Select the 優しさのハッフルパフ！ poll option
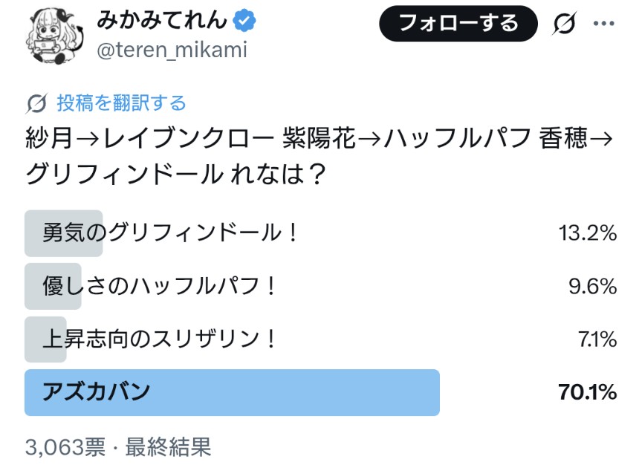Image resolution: width=642 pixels, height=468 pixels. (160, 286)
